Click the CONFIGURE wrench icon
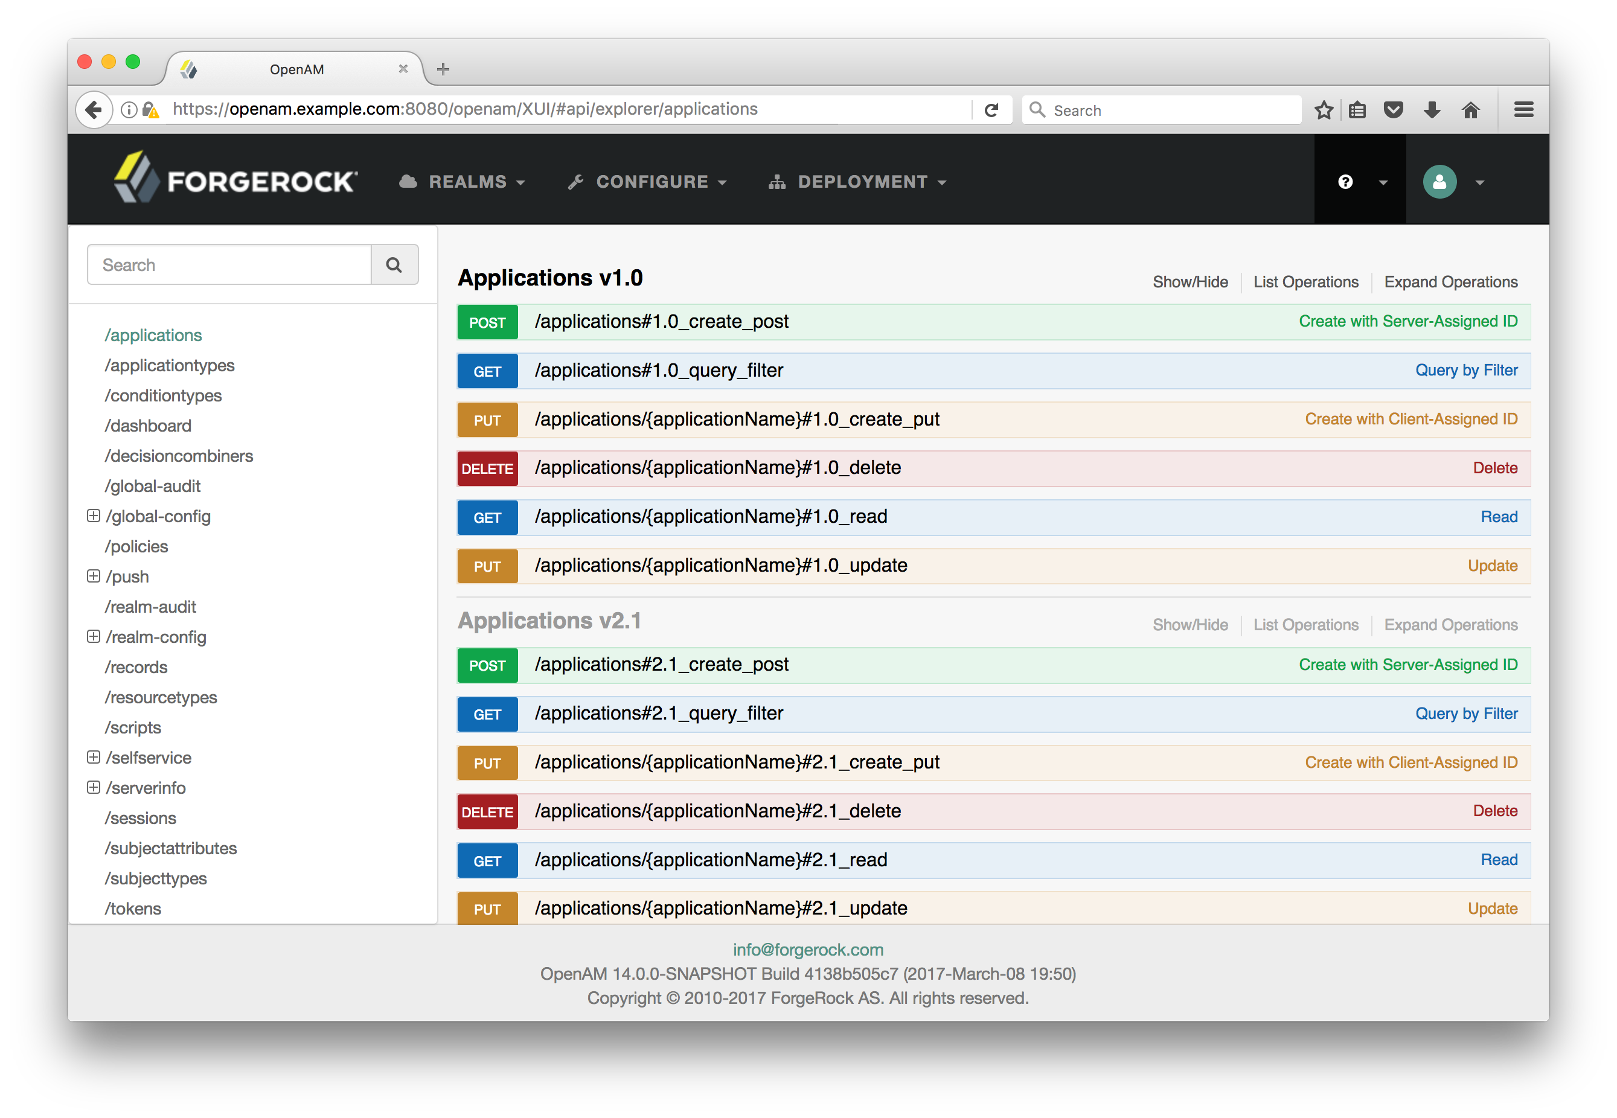The image size is (1617, 1118). [x=574, y=182]
